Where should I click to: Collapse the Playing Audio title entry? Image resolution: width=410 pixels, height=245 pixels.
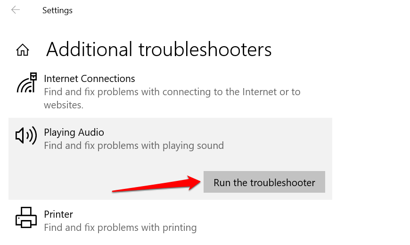[74, 132]
